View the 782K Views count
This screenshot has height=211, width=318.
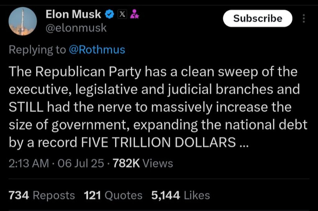click(142, 163)
